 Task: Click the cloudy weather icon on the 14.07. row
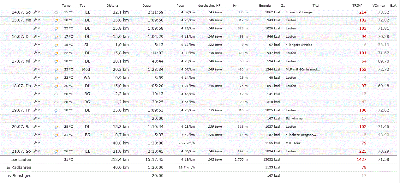(56, 12)
